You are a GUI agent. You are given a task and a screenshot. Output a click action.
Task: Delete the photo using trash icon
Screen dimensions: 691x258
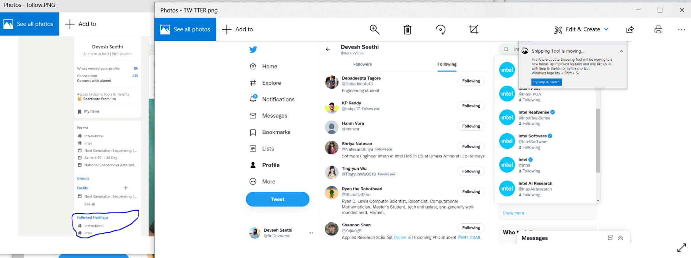click(407, 30)
